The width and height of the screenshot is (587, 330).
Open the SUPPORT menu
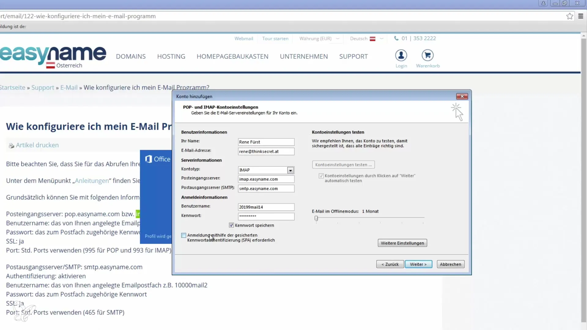coord(353,57)
